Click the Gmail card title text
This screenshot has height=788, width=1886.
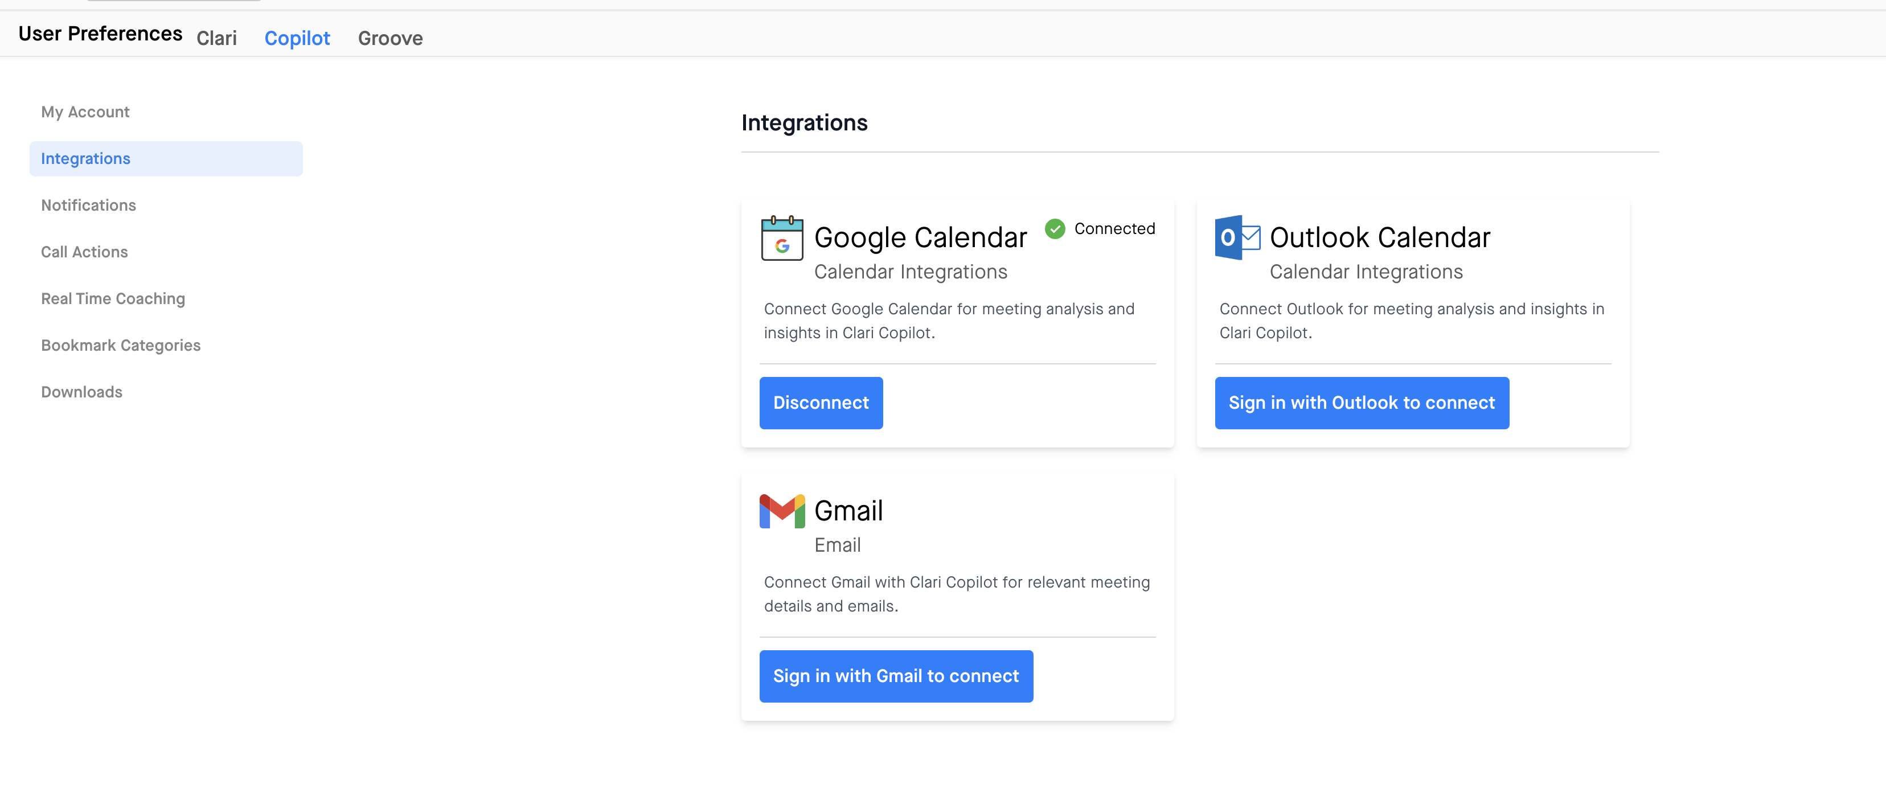[848, 511]
